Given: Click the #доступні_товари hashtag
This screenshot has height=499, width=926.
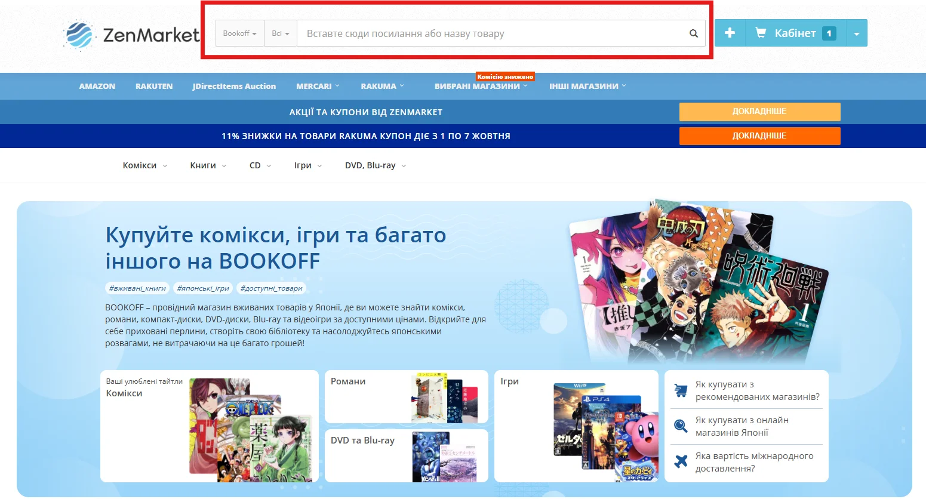Looking at the screenshot, I should [x=271, y=288].
